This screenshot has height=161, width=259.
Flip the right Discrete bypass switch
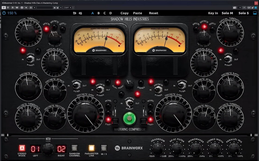click(158, 90)
